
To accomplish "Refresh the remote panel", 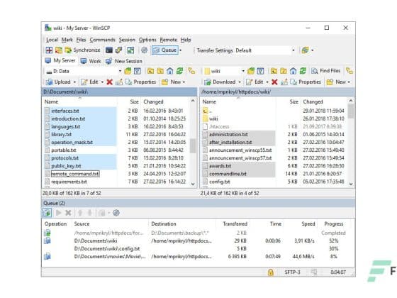I will [303, 71].
